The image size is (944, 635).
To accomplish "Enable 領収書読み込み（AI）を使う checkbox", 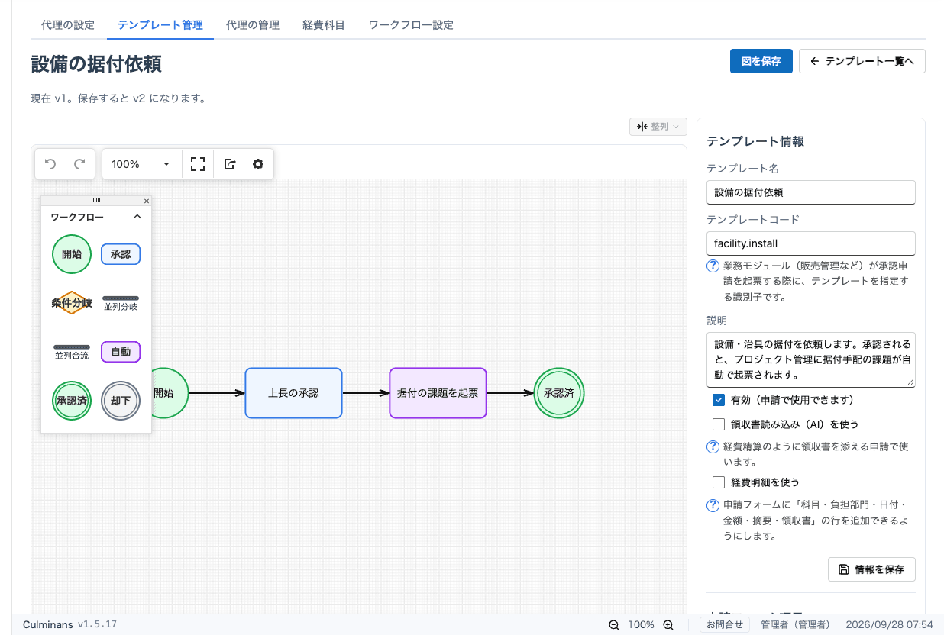I will point(718,424).
